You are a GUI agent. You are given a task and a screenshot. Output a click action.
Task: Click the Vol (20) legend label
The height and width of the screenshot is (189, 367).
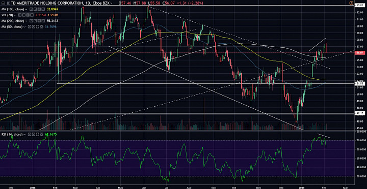tap(7, 15)
